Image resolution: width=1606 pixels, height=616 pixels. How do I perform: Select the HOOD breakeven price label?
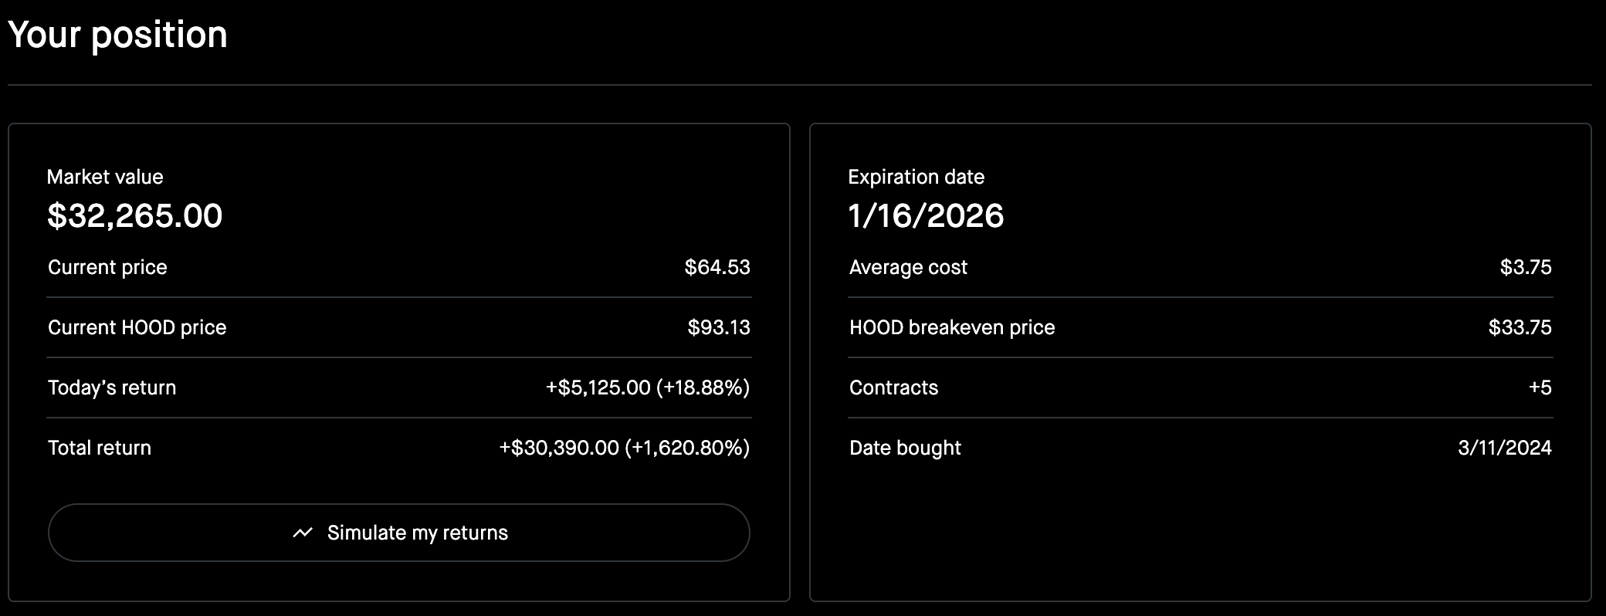point(952,327)
